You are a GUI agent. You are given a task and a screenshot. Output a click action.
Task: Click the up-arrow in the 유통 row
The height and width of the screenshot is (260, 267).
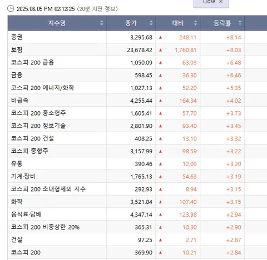click(x=161, y=164)
